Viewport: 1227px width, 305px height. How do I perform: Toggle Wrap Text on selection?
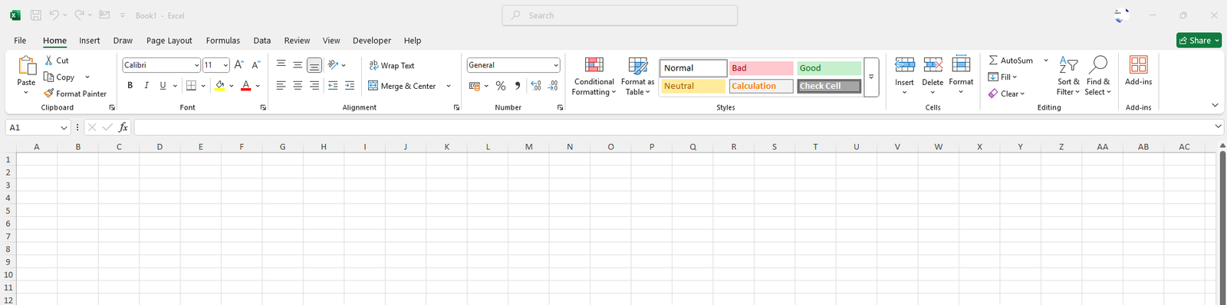391,65
